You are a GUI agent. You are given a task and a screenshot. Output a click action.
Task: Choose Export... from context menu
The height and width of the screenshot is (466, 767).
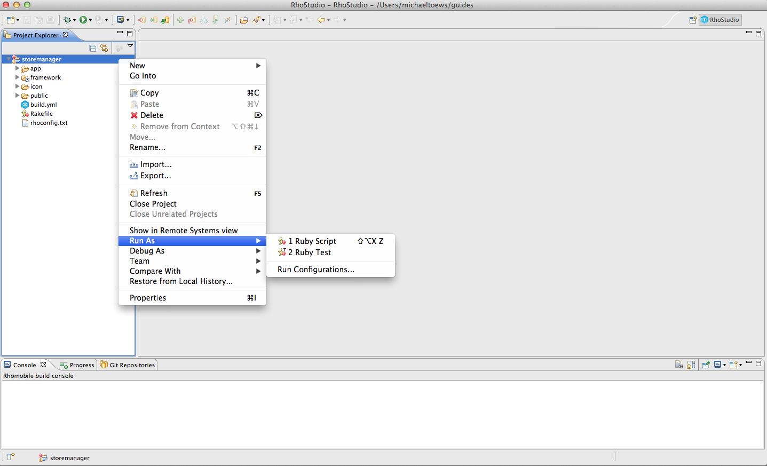point(192,176)
